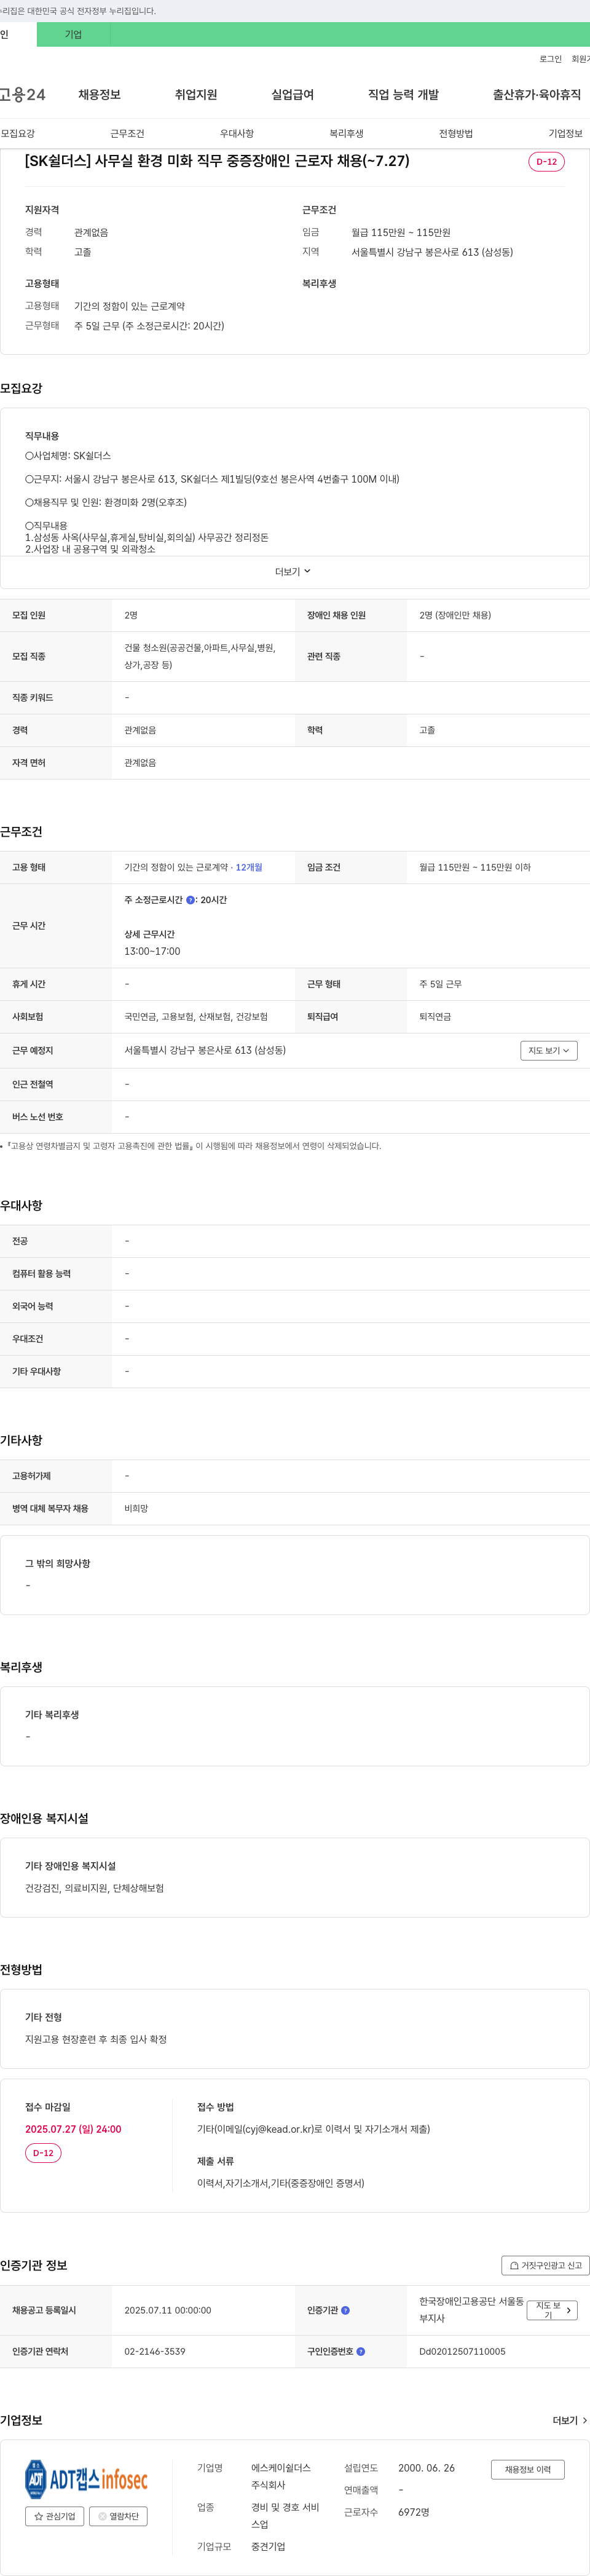Open the 취업지원 menu
This screenshot has height=2576, width=590.
(x=196, y=95)
